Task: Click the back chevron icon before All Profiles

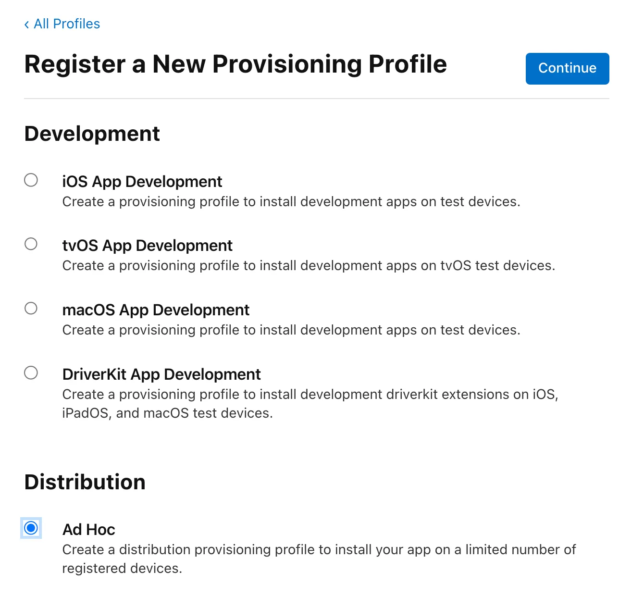Action: [27, 25]
